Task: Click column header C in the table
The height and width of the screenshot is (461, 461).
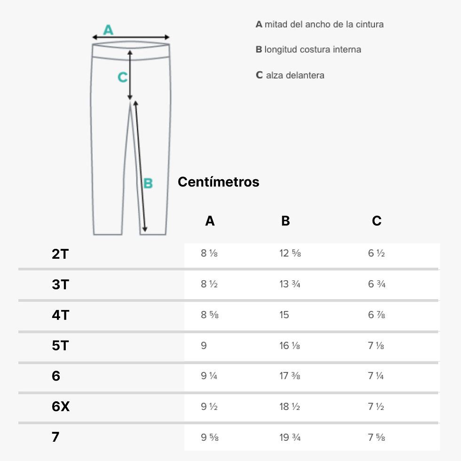Action: pos(377,221)
